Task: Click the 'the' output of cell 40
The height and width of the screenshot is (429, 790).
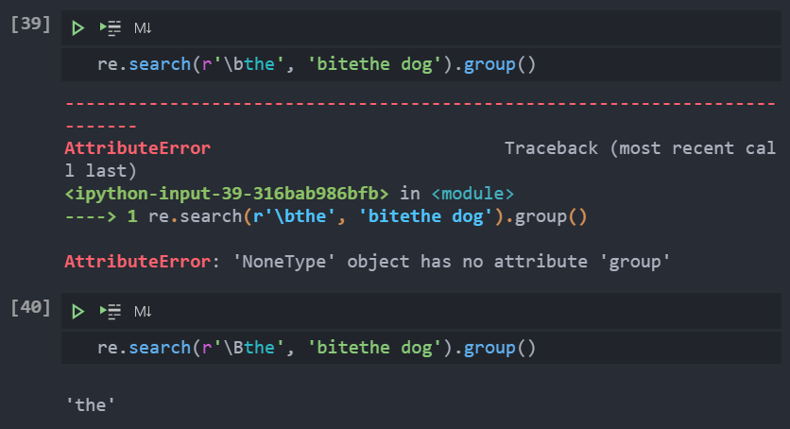Action: point(91,405)
